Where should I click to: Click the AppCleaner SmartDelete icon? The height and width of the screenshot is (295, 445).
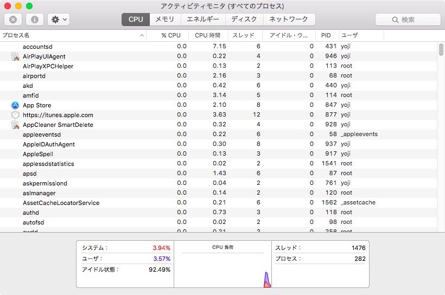[x=15, y=125]
